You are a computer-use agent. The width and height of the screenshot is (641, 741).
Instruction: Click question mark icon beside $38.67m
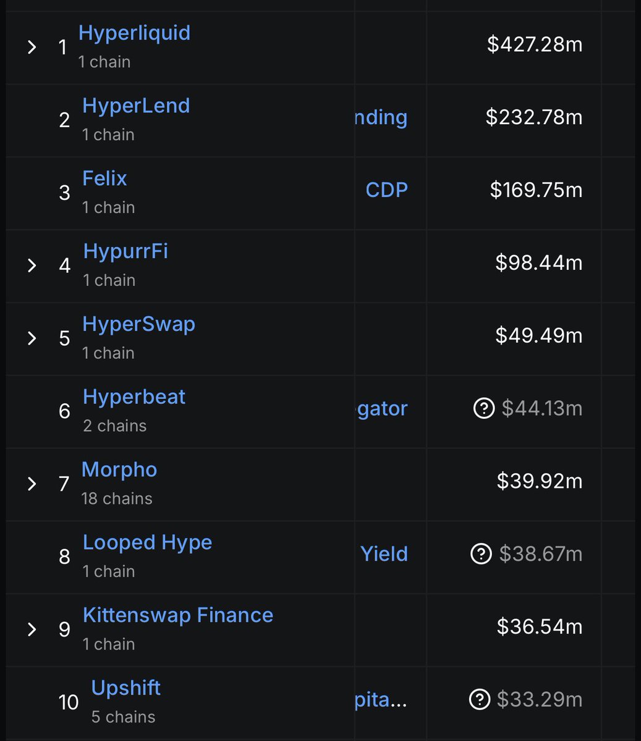tap(481, 554)
